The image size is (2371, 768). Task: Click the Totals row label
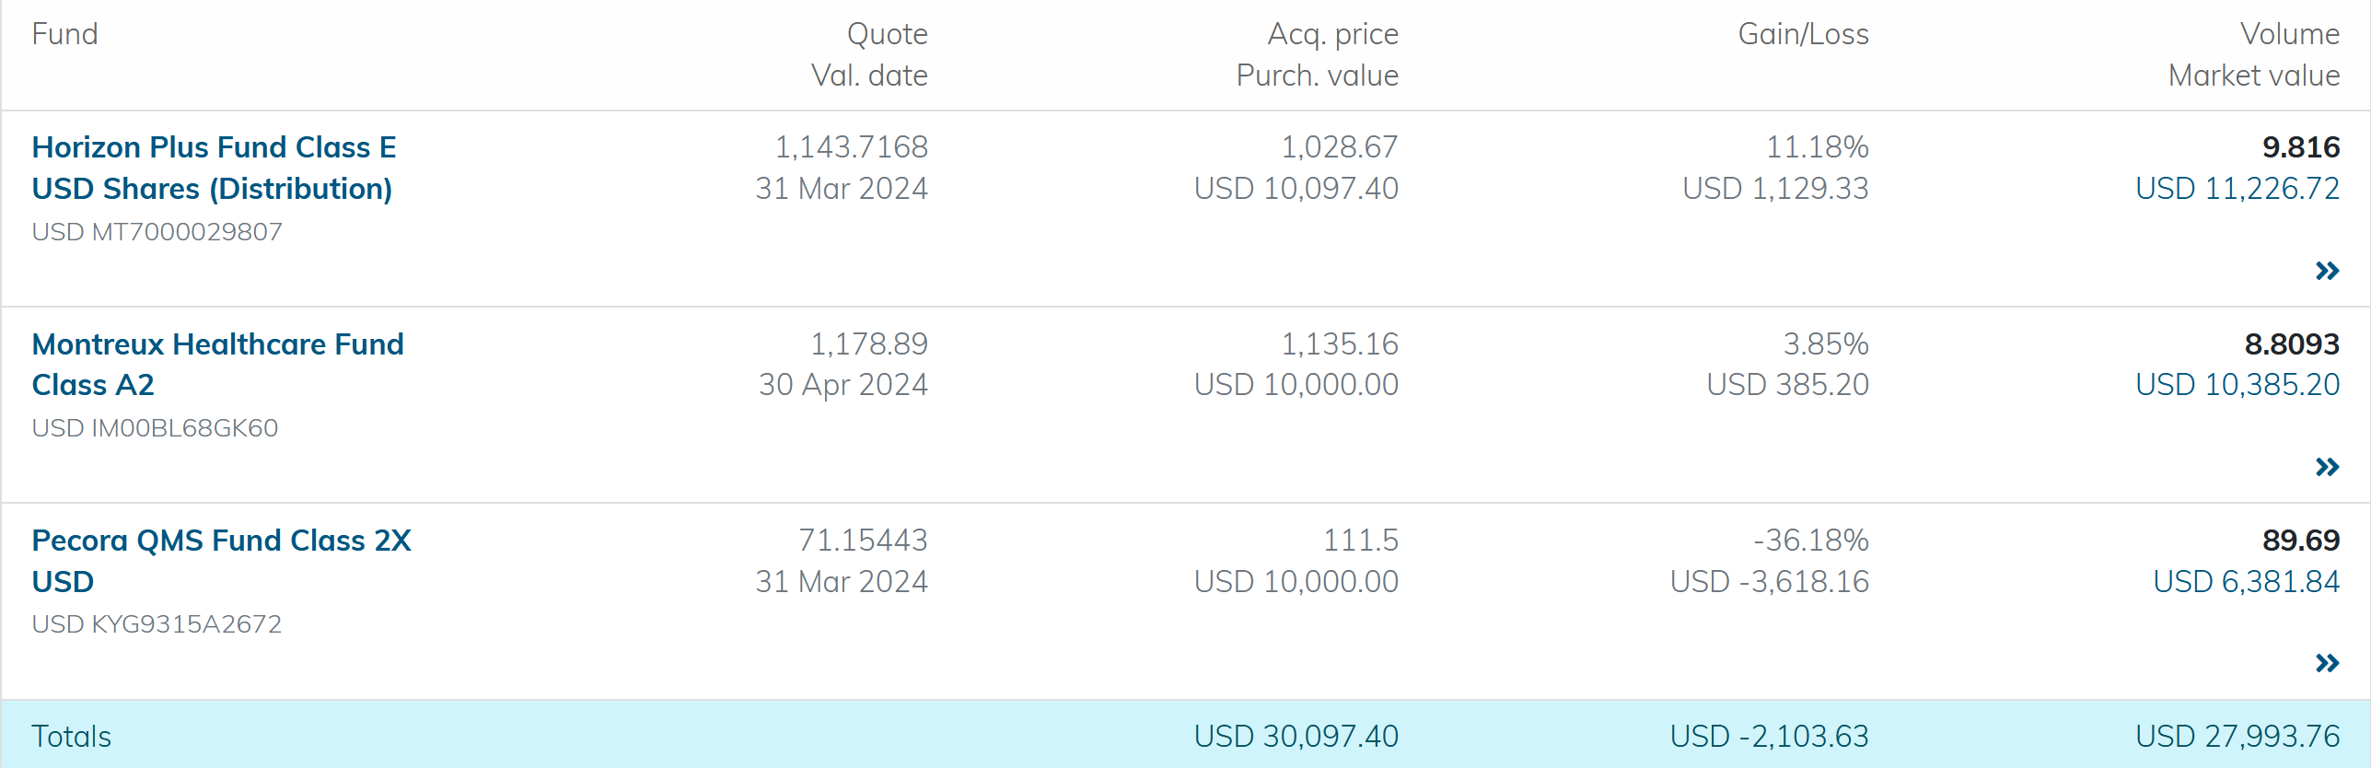(71, 737)
